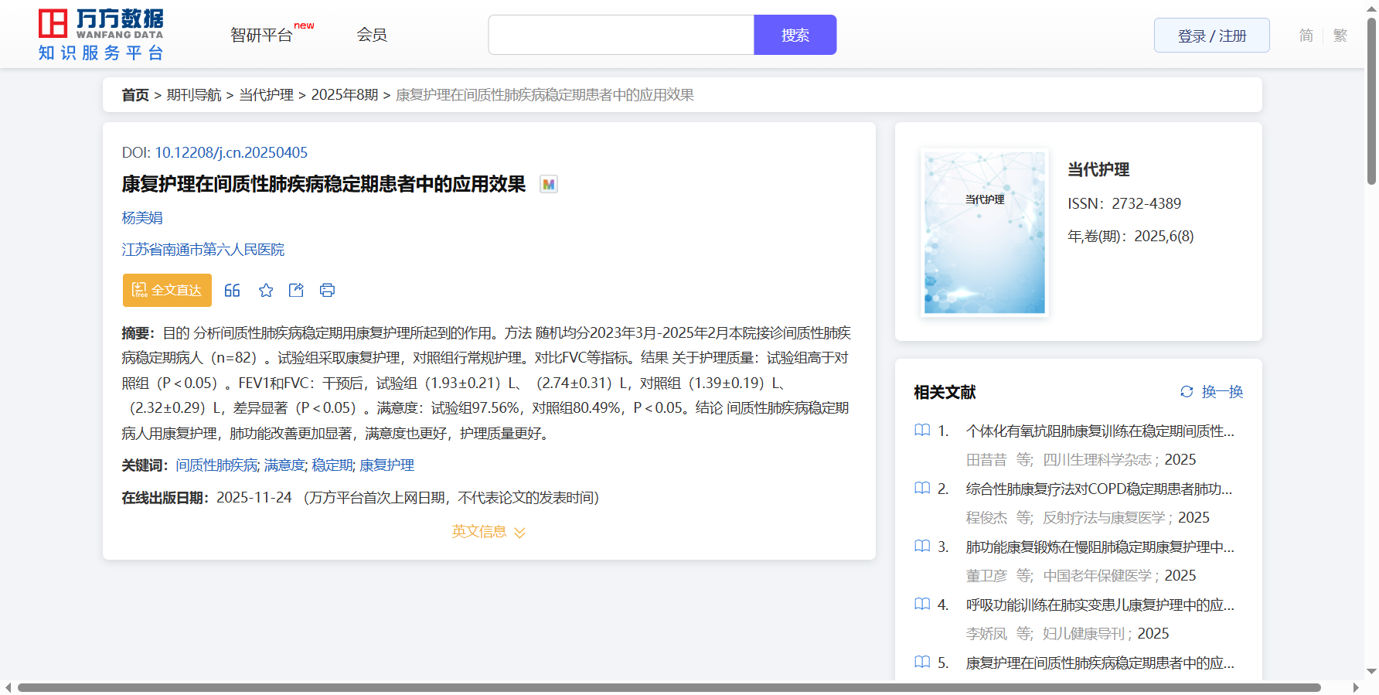1379x695 pixels.
Task: Open the 智研平台 menu item
Action: pyautogui.click(x=262, y=36)
